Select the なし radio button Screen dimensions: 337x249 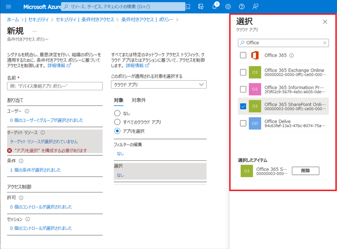[x=117, y=113]
